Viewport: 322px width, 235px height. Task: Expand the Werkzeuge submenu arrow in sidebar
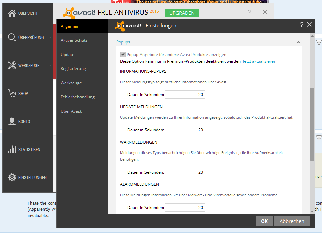tap(50, 65)
